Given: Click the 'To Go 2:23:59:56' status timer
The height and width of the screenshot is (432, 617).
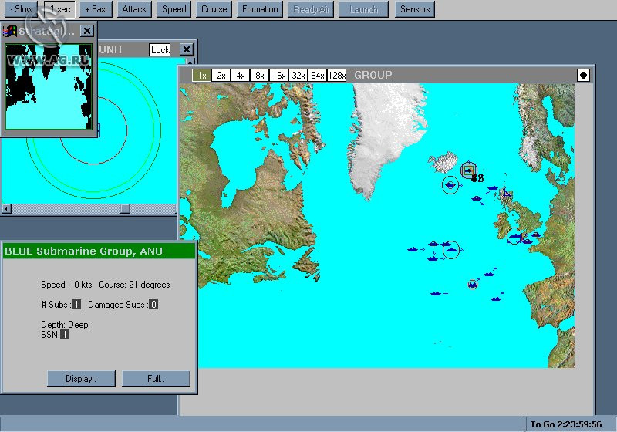Looking at the screenshot, I should pos(566,424).
